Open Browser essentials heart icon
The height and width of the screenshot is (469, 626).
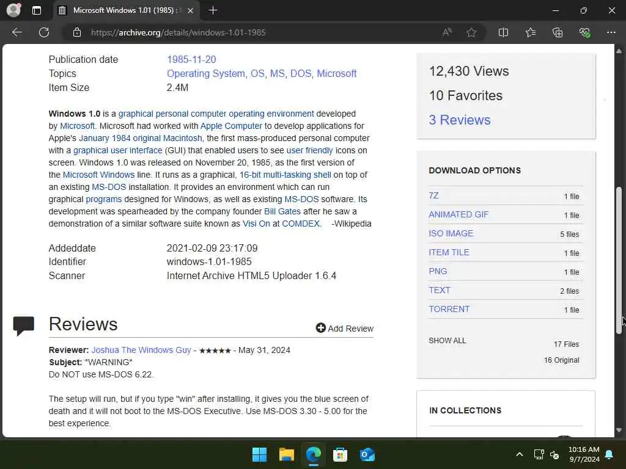(584, 32)
